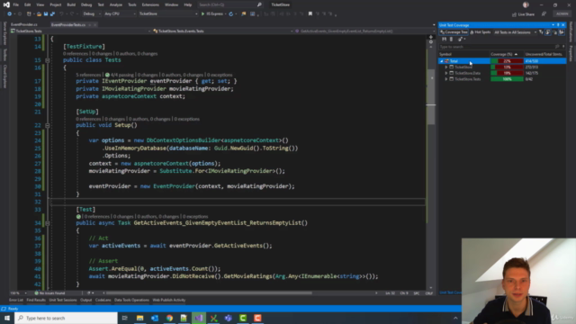Toggle the middle coverage view button in the coverage toolbar
This screenshot has width=576, height=324.
pos(554,32)
